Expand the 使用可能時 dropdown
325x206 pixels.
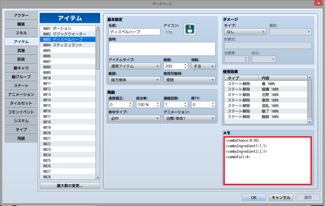click(189, 80)
